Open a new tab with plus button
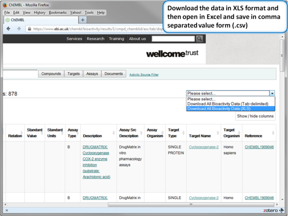 point(83,20)
